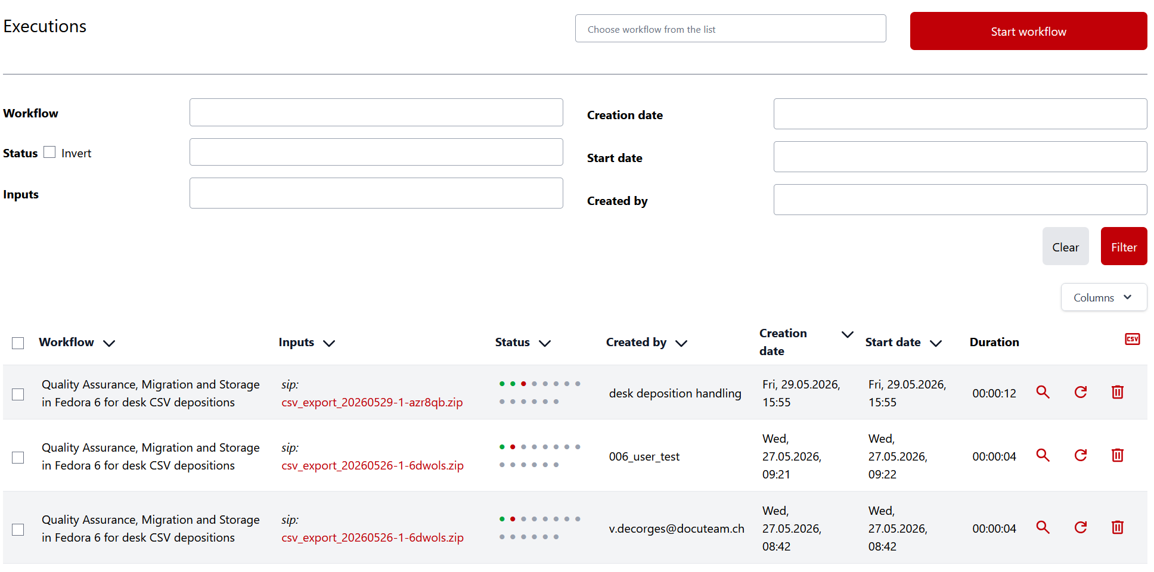The height and width of the screenshot is (572, 1154).
Task: Focus the Created by filter field
Action: [960, 200]
